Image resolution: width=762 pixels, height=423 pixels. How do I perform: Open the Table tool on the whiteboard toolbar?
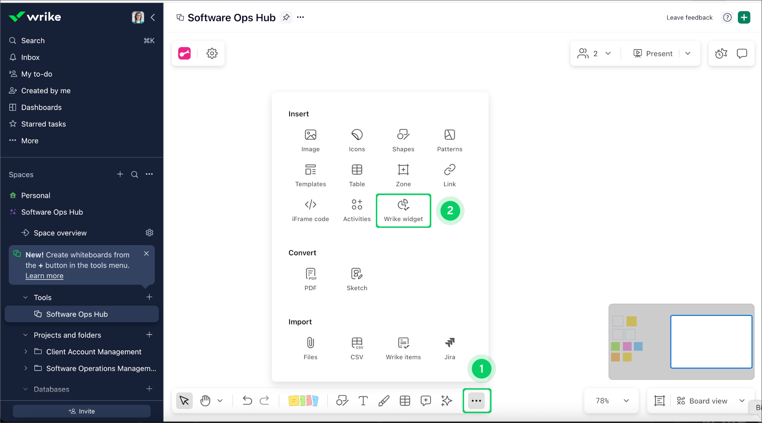tap(405, 401)
